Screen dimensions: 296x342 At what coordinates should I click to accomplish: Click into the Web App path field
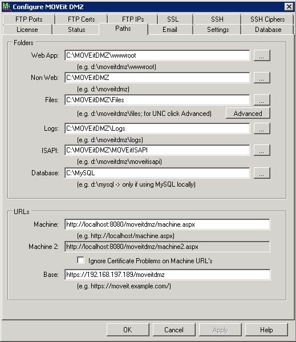pos(157,55)
